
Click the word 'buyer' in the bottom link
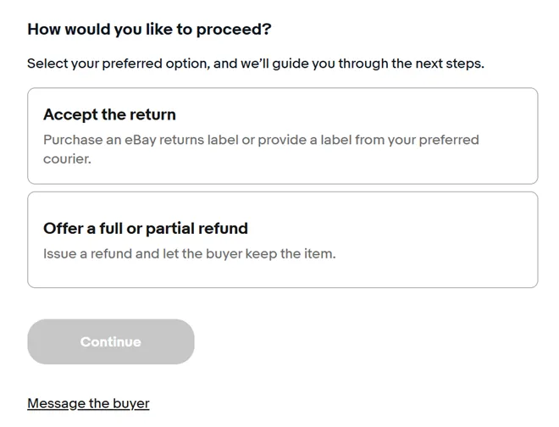coord(131,403)
